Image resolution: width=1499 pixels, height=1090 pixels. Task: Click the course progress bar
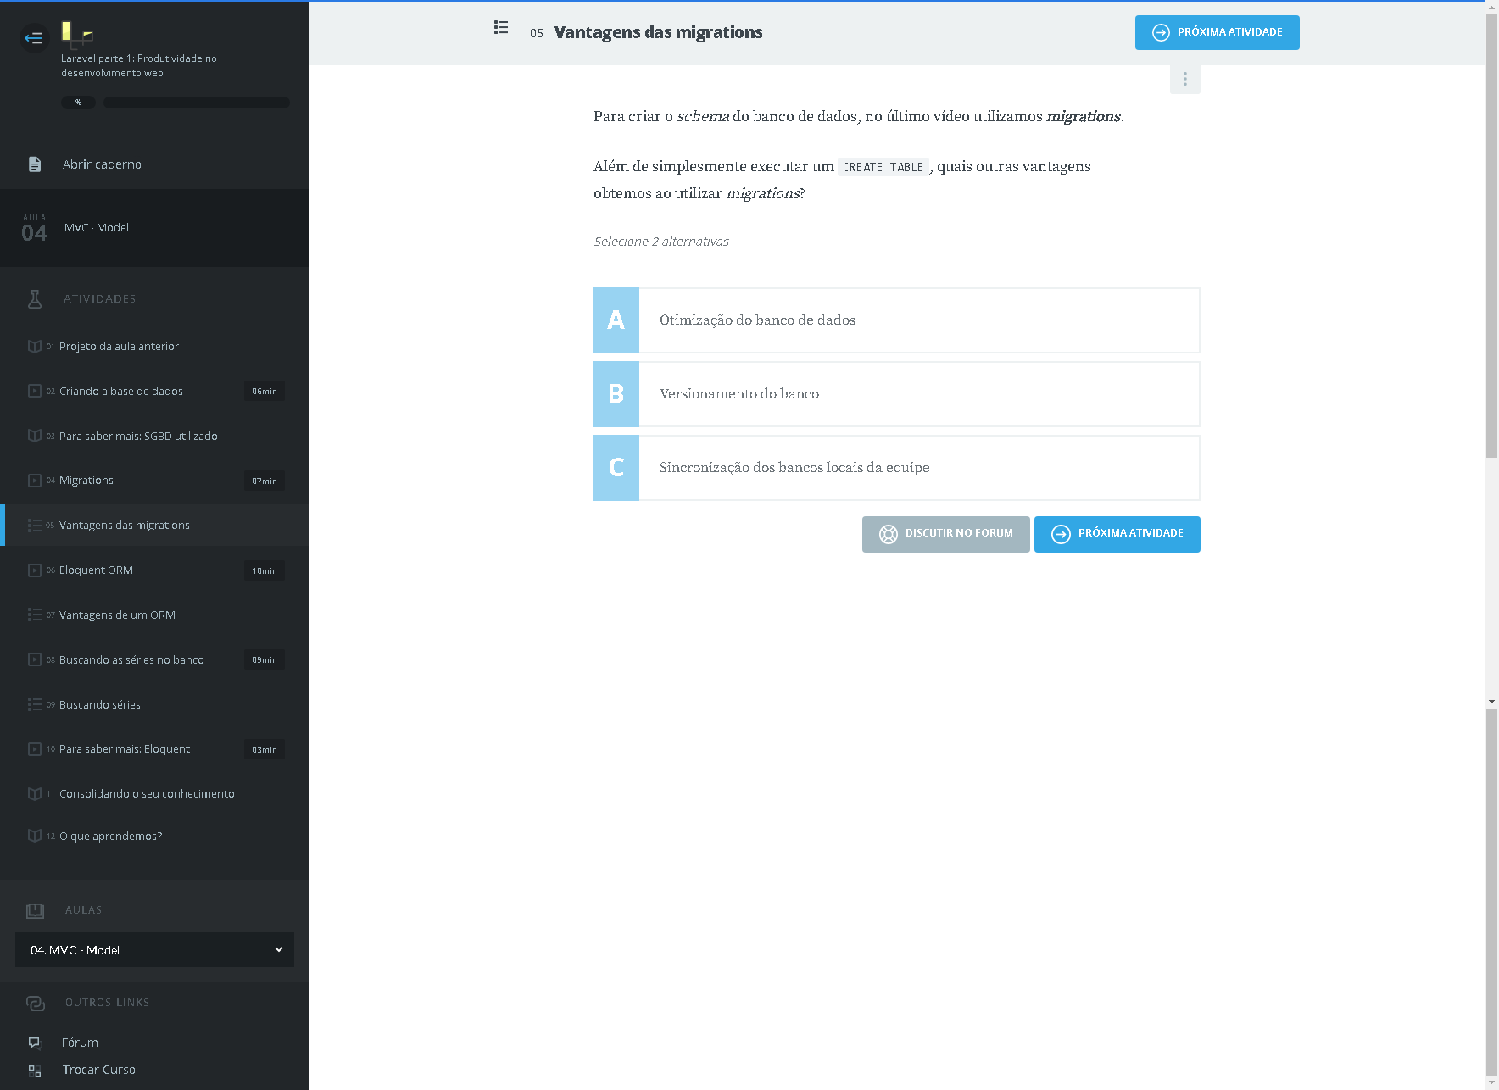tap(196, 103)
